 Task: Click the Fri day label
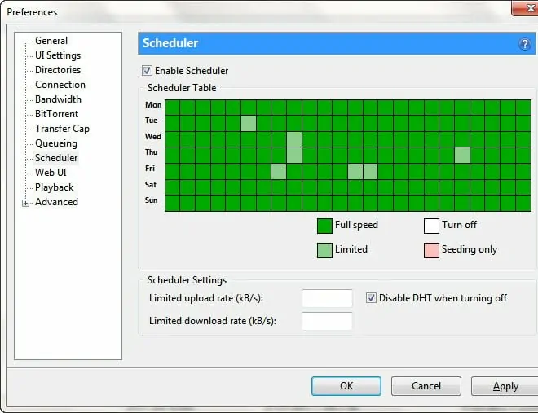click(150, 169)
